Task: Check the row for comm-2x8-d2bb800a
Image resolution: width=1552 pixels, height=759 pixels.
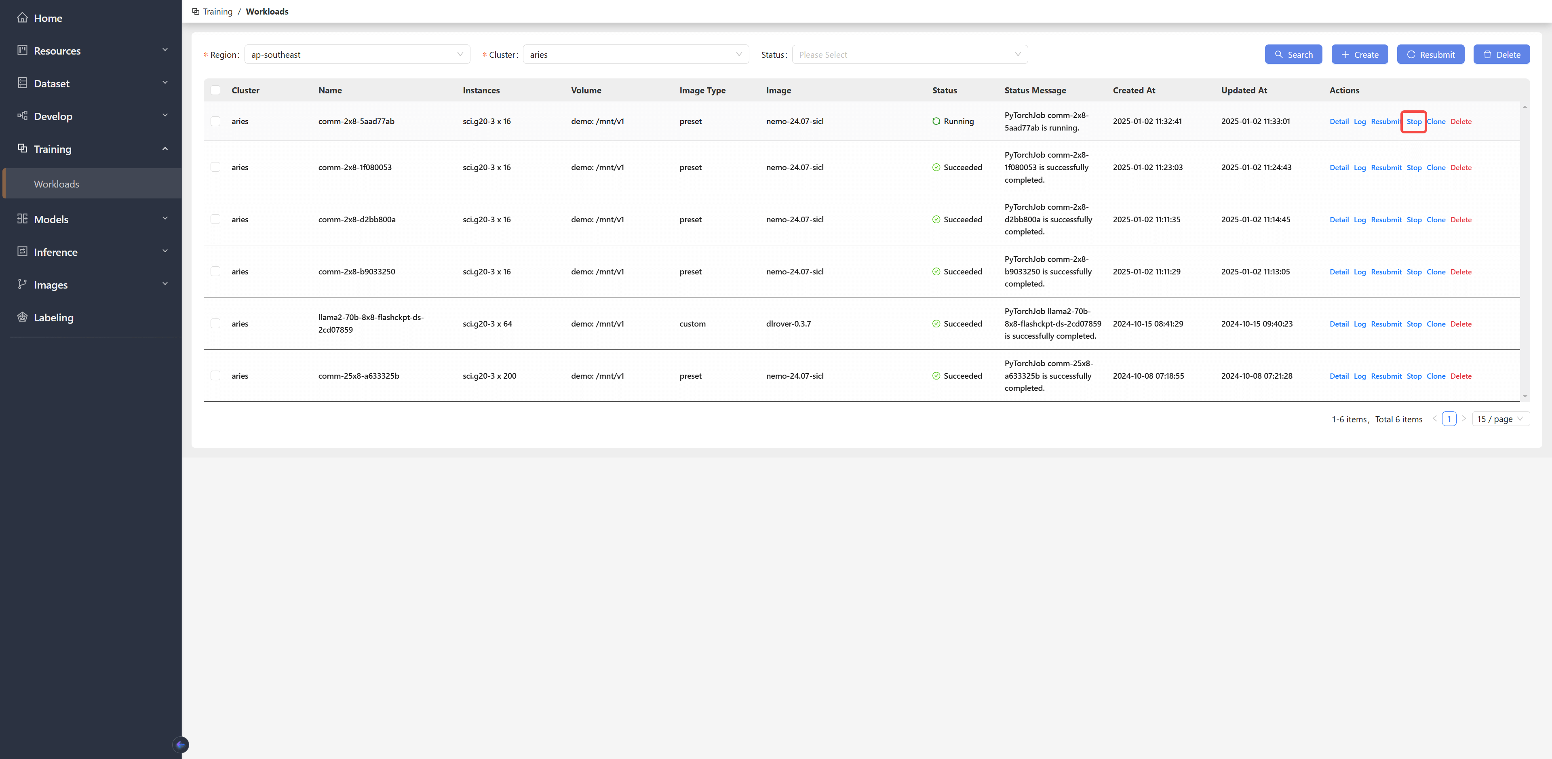Action: pyautogui.click(x=215, y=219)
